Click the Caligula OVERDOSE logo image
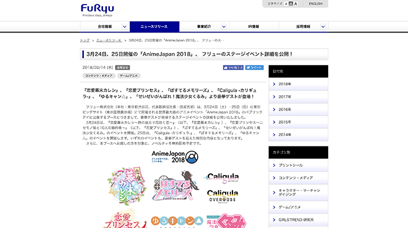 pyautogui.click(x=222, y=196)
